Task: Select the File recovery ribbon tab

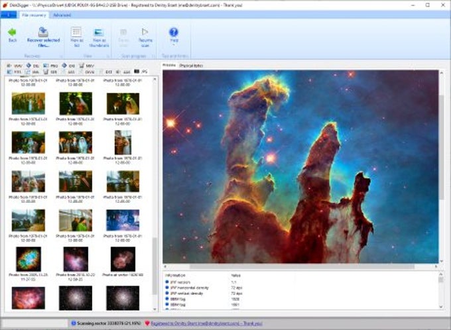Action: [34, 14]
